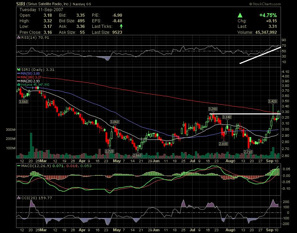
Task: Click the RSI(14) 70.91 label
Action: (x=35, y=37)
